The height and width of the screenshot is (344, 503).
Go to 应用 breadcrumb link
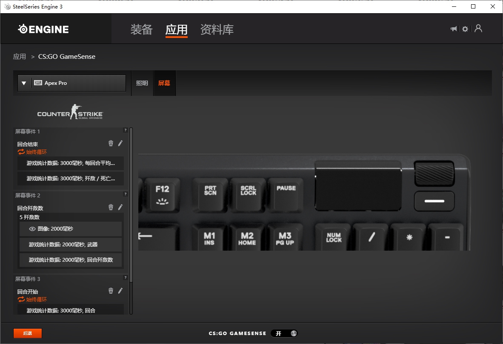tap(20, 57)
